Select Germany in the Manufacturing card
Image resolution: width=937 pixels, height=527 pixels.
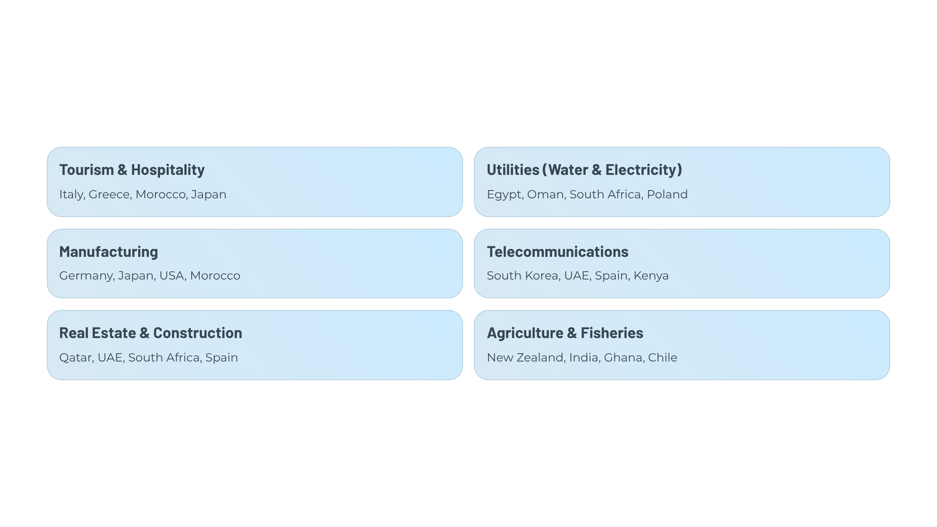coord(86,276)
